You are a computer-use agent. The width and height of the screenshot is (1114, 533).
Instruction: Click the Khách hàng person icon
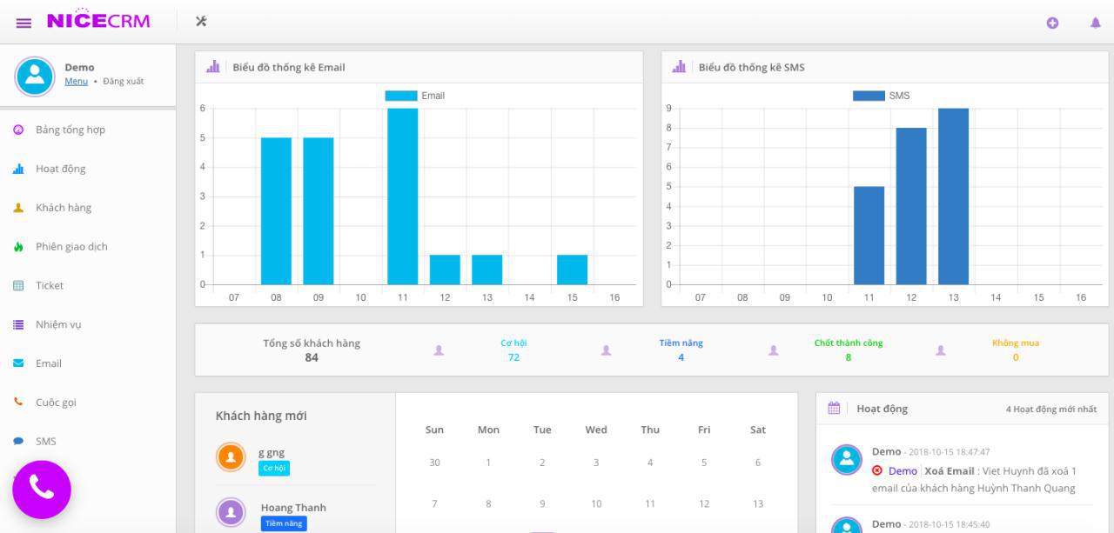coord(17,208)
